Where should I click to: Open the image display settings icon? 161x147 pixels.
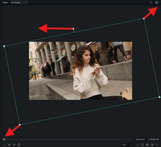coord(157,2)
